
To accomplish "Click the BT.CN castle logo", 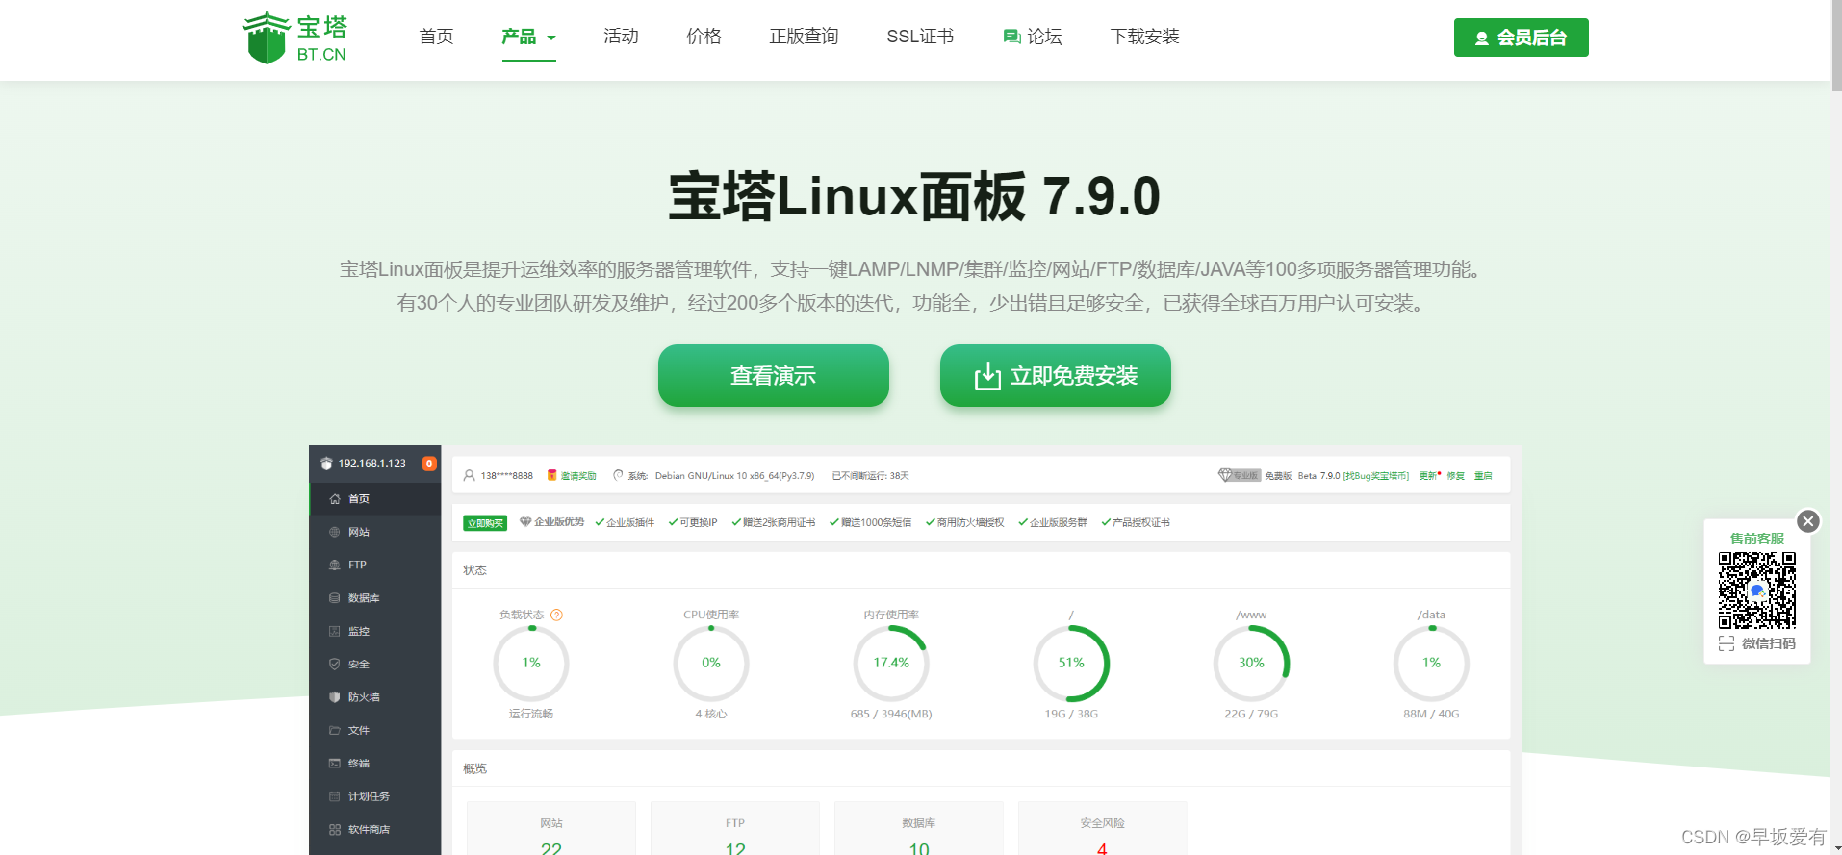I will [x=294, y=38].
